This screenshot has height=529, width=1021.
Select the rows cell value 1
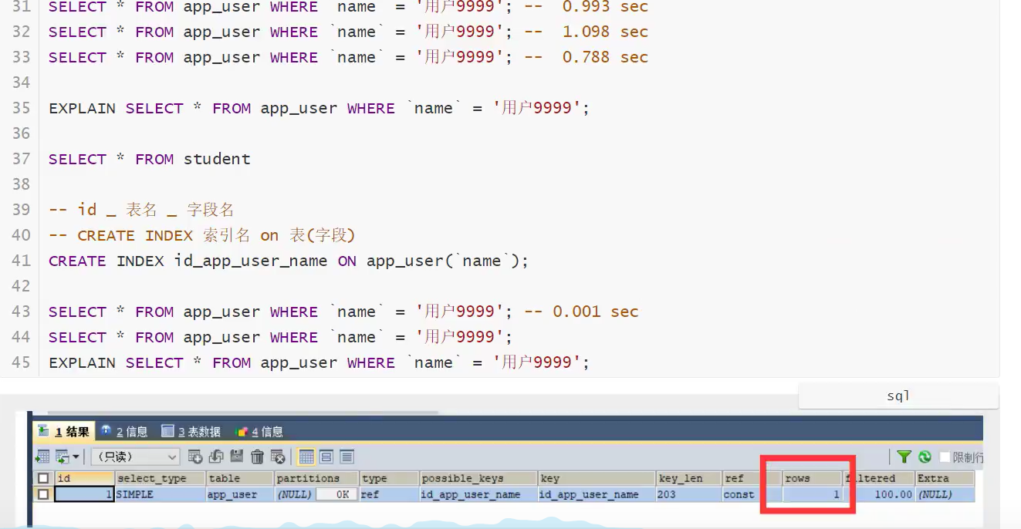(812, 494)
